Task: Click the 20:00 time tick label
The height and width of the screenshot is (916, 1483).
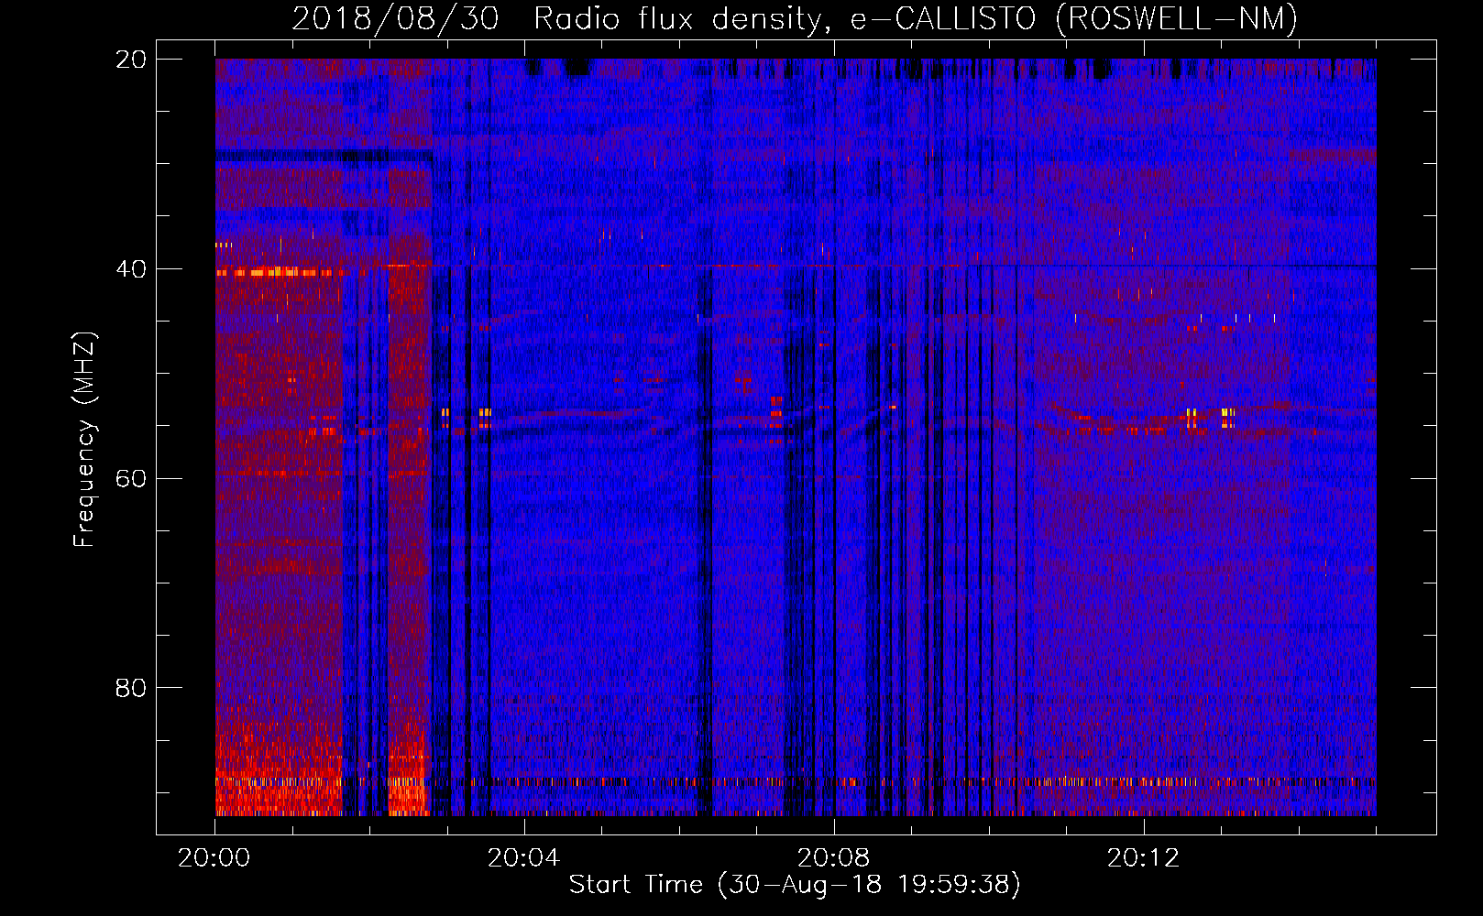Action: (x=214, y=858)
